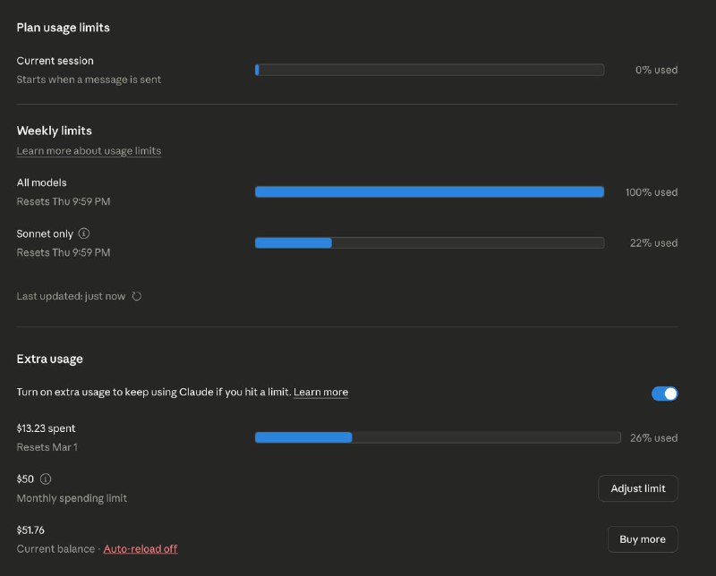This screenshot has width=716, height=576.
Task: Click the Sonnet only usage bar
Action: [429, 242]
